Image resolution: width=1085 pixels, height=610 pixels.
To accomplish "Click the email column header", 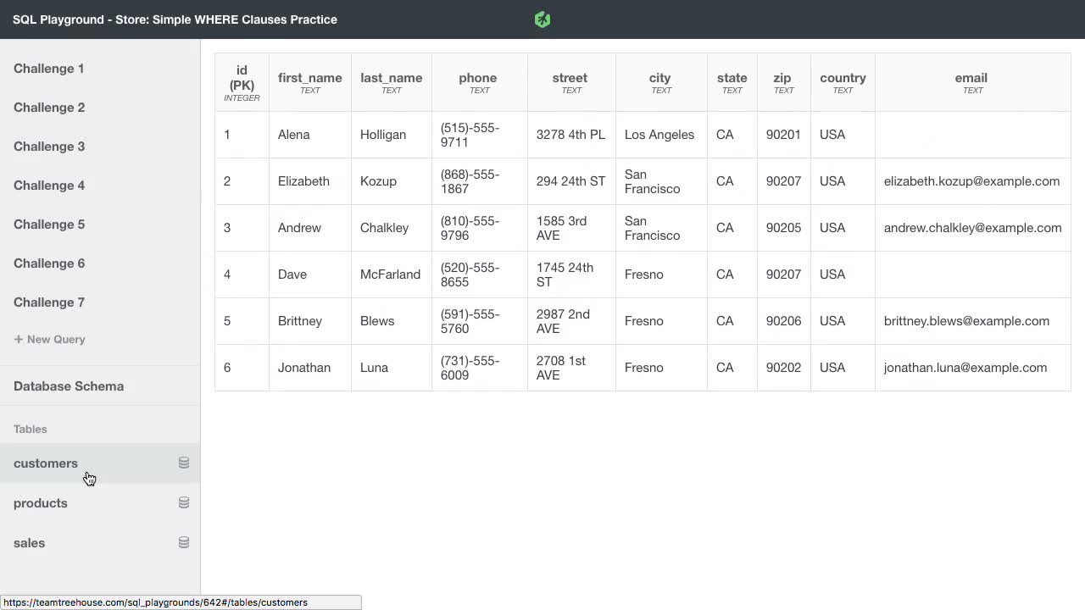I will point(971,77).
